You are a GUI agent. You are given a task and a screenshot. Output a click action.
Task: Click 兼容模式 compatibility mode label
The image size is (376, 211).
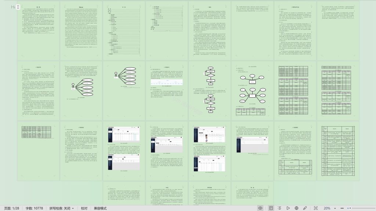[x=100, y=208]
